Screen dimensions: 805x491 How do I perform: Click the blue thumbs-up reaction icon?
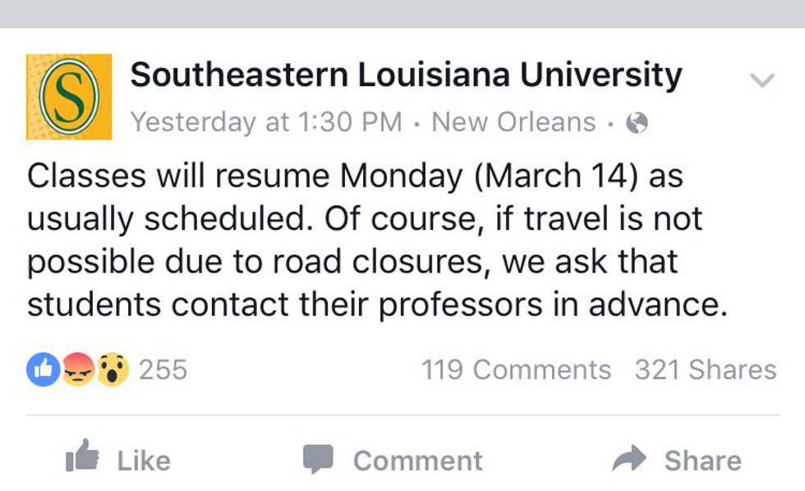[43, 369]
